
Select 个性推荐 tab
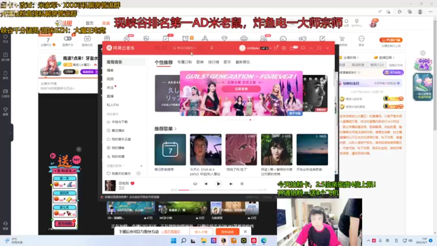click(163, 62)
